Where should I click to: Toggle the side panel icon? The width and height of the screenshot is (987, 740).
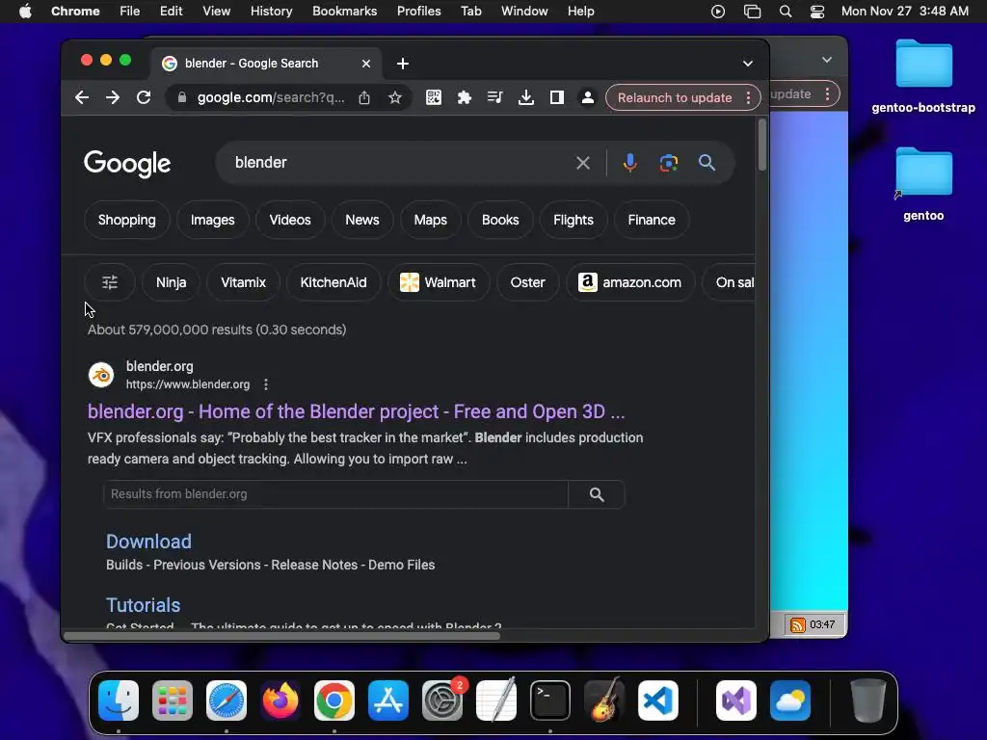coord(557,97)
